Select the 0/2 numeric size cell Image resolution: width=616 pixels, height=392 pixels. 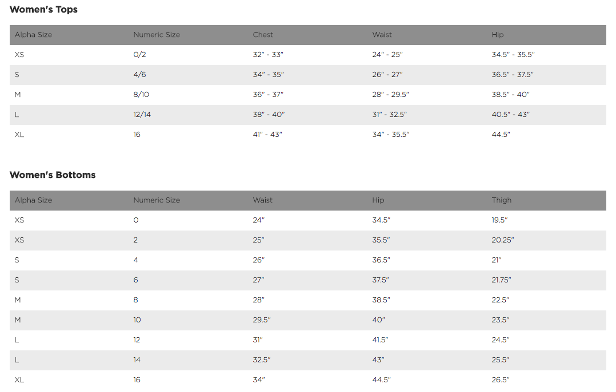point(139,55)
